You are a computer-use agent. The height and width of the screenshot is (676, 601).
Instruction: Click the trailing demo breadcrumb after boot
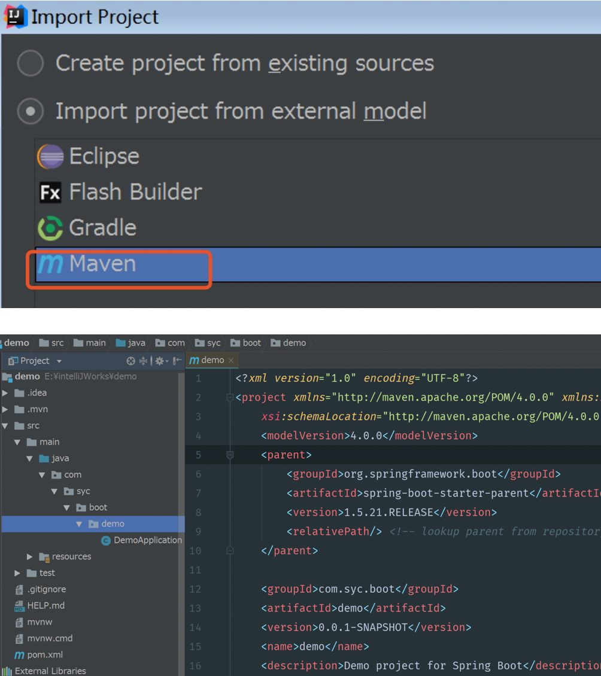(289, 343)
